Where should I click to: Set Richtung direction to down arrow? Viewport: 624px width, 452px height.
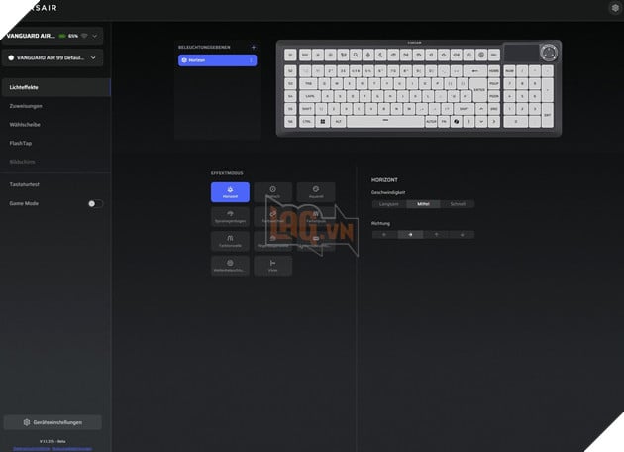click(x=462, y=235)
